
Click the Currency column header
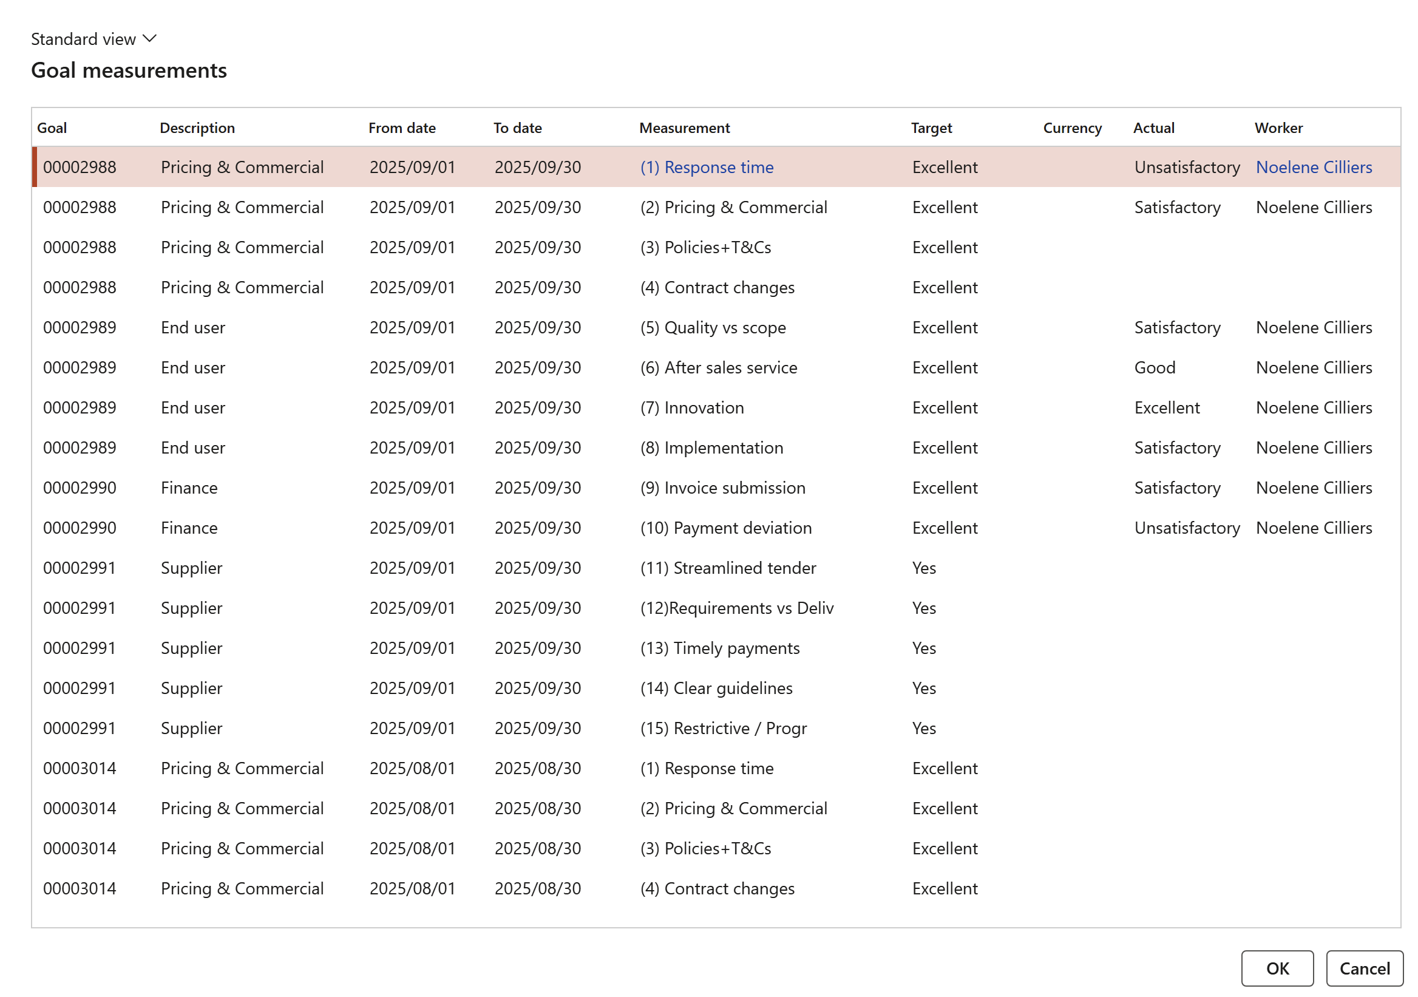point(1071,128)
